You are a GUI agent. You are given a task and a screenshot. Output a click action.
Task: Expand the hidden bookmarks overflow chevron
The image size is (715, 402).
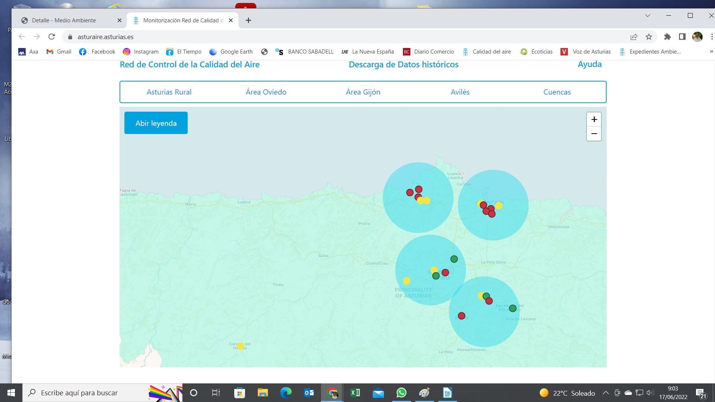click(711, 52)
